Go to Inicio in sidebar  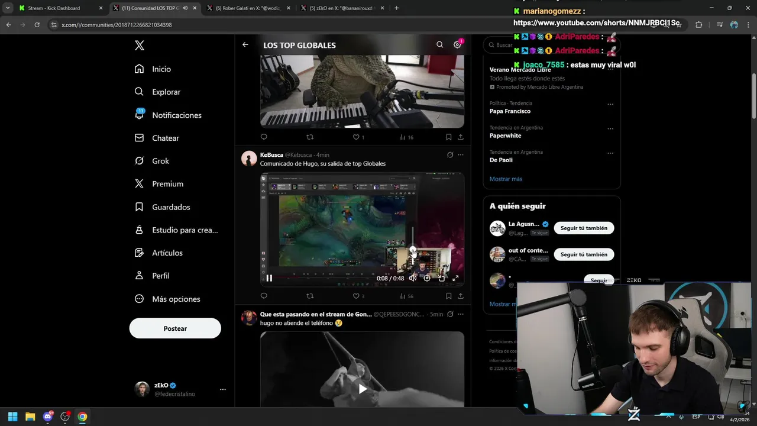153,69
